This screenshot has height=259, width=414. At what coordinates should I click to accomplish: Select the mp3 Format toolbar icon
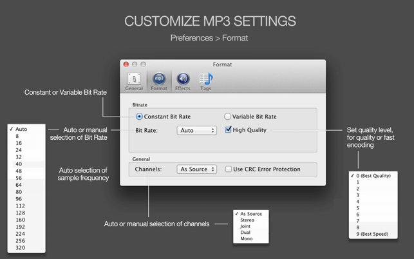click(x=159, y=81)
